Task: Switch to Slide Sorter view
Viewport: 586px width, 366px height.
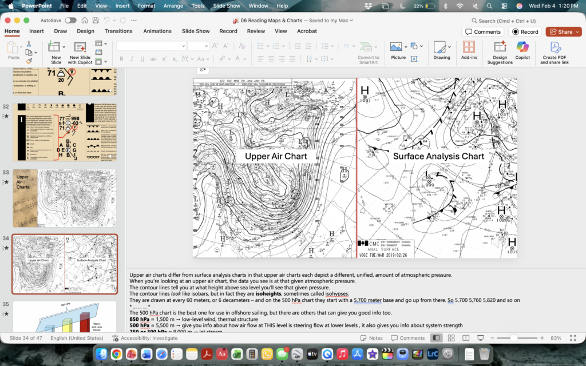Action: coord(450,338)
